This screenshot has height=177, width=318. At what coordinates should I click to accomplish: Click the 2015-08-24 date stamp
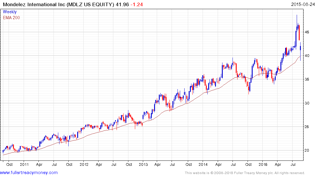(x=303, y=4)
